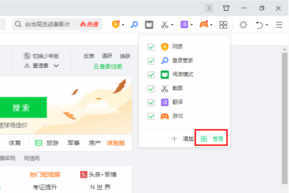Image resolution: width=289 pixels, height=193 pixels.
Task: Activate 阅读模式 reading mode icon
Action: (x=149, y=24)
